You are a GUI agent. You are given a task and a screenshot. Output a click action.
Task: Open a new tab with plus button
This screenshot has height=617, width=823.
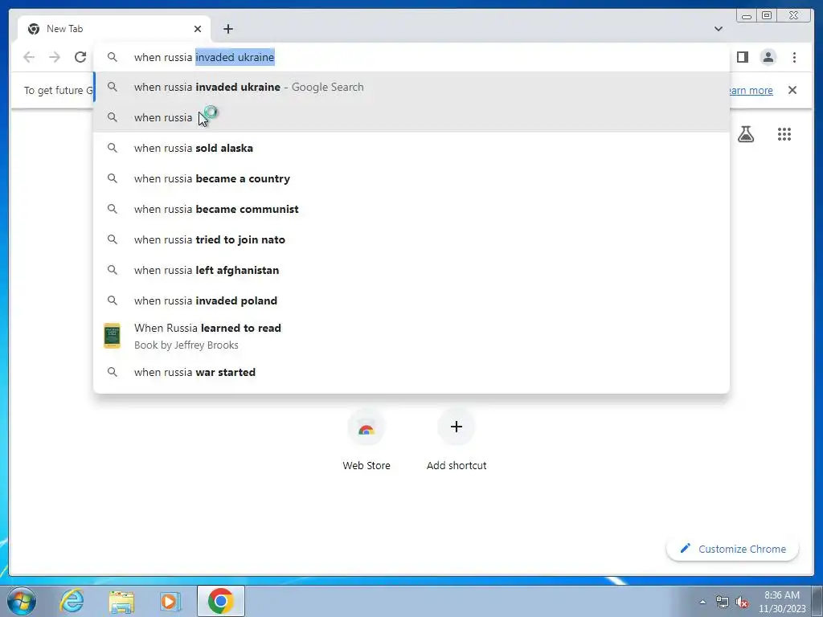(x=227, y=29)
